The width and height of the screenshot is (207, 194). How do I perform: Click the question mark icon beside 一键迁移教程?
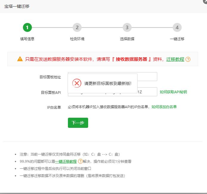80,161
